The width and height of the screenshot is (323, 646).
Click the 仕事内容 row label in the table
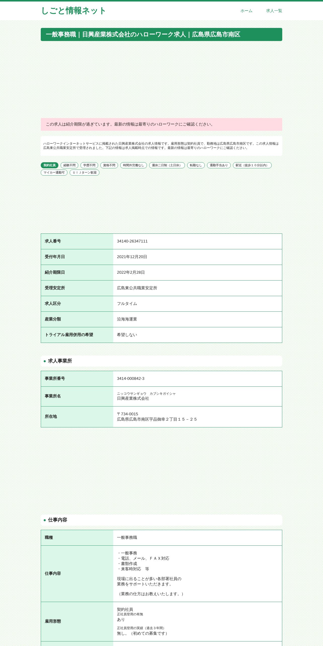tap(53, 574)
